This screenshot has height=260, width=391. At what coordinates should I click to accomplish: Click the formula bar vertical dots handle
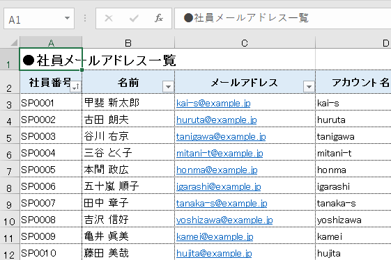coord(85,18)
